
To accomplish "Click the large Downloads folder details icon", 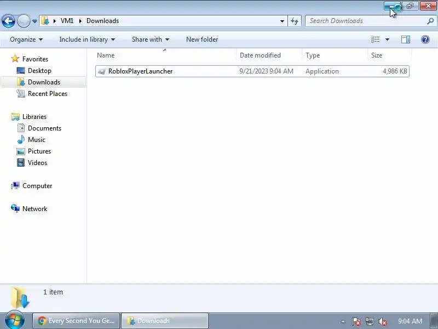I will (20, 297).
